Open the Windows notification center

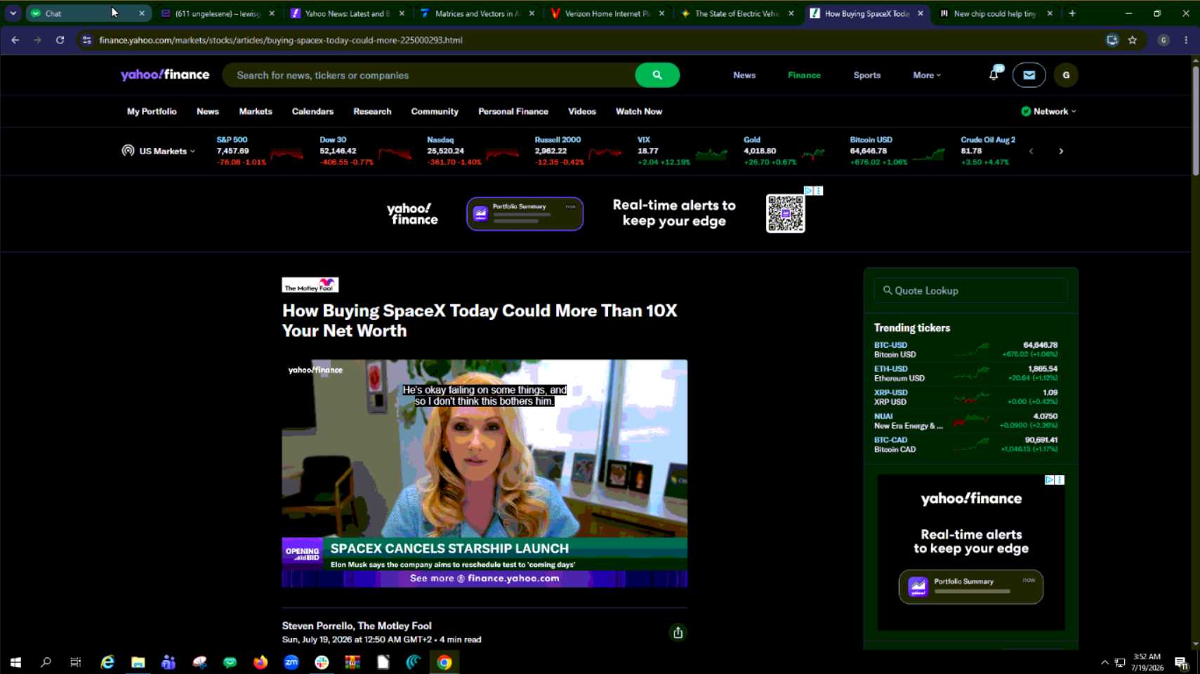tap(1181, 662)
